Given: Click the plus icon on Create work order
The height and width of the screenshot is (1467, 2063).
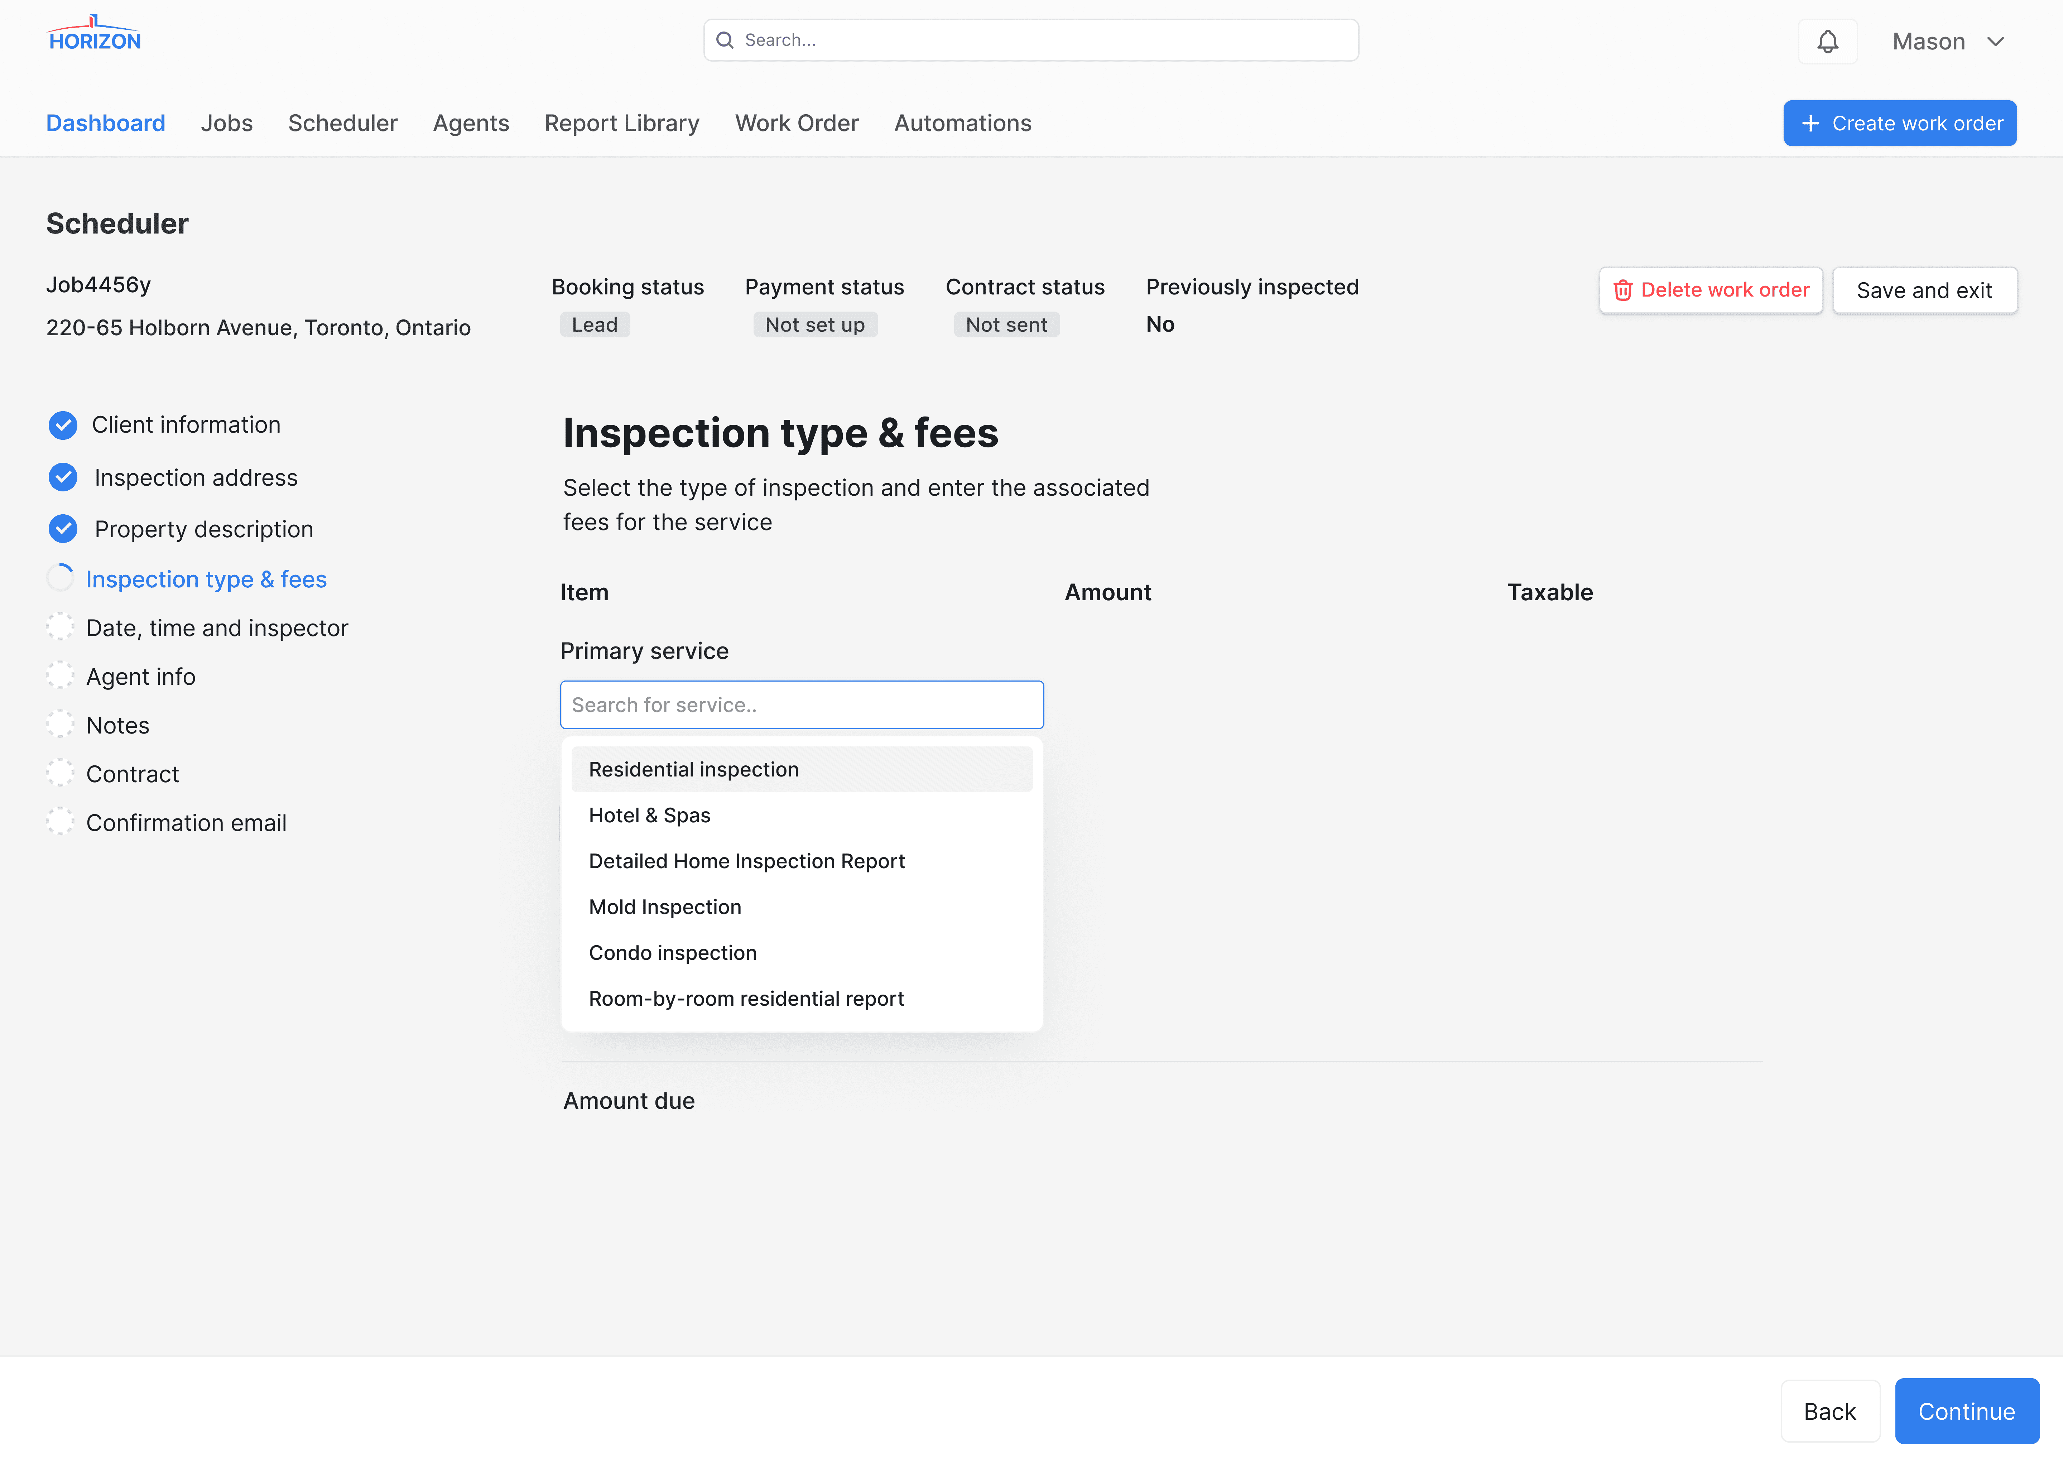Looking at the screenshot, I should (1810, 124).
